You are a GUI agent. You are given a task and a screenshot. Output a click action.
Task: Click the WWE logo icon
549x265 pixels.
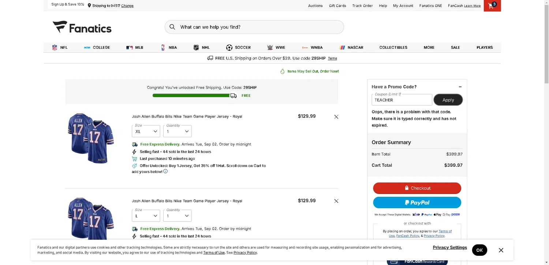pyautogui.click(x=270, y=47)
